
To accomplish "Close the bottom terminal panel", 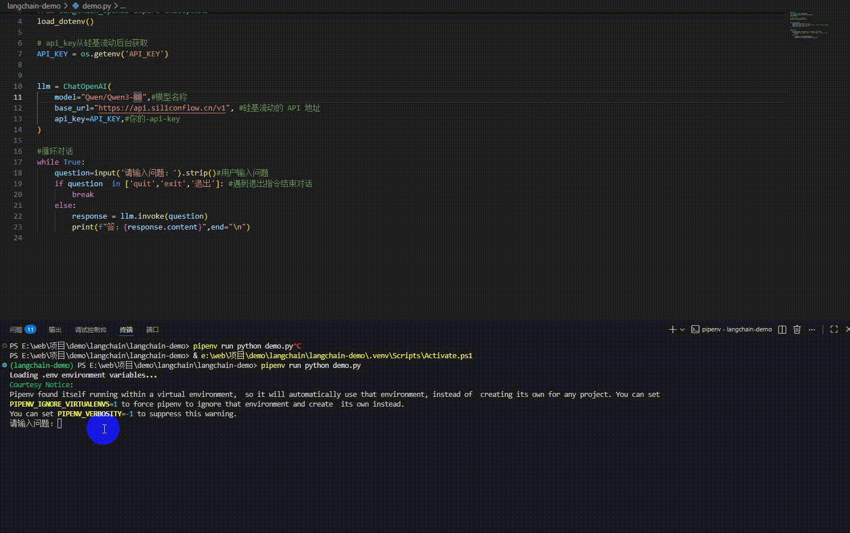I will 847,330.
